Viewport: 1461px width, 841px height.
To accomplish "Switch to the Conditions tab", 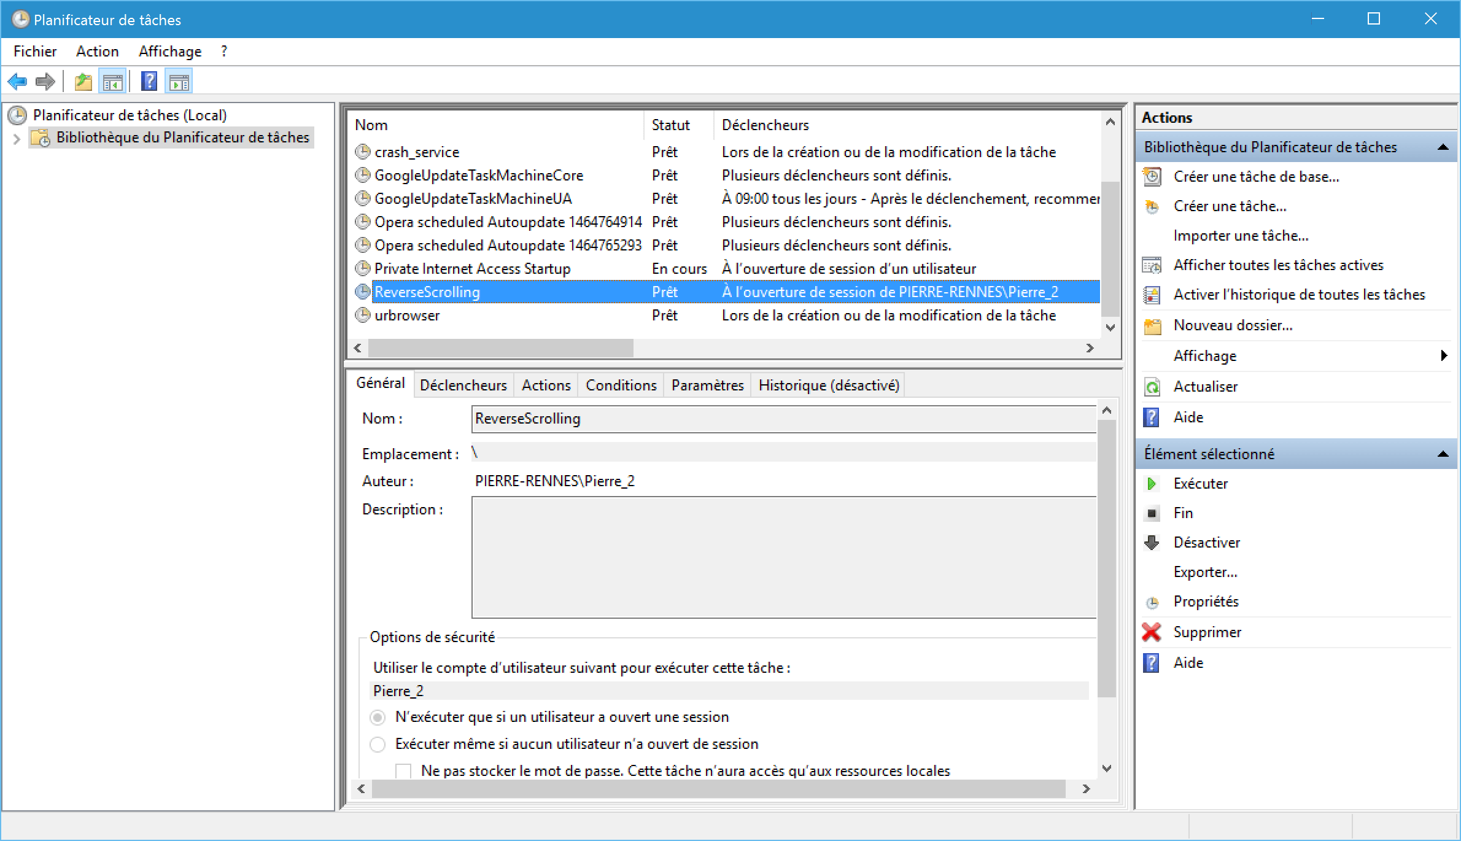I will 621,385.
